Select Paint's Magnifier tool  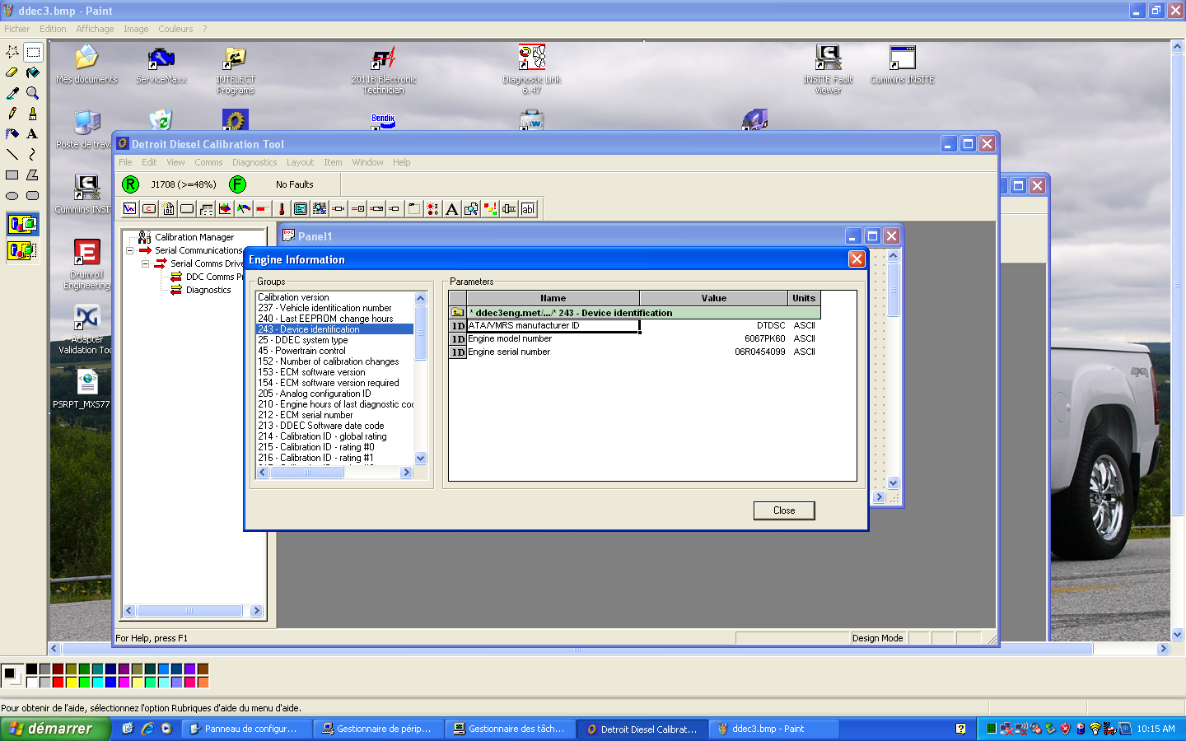pyautogui.click(x=33, y=93)
